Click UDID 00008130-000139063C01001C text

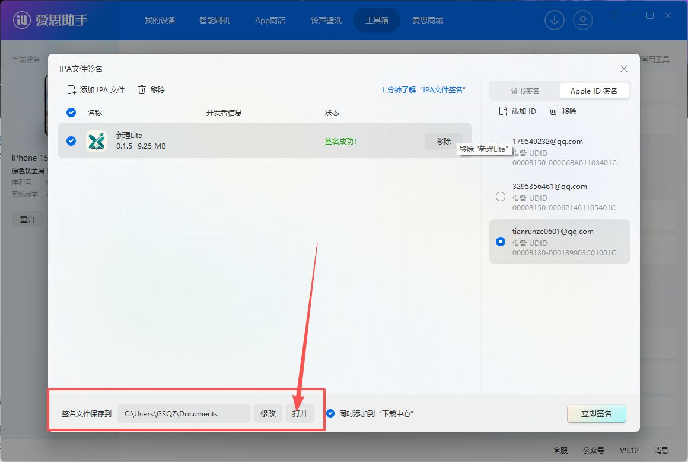[x=564, y=252]
